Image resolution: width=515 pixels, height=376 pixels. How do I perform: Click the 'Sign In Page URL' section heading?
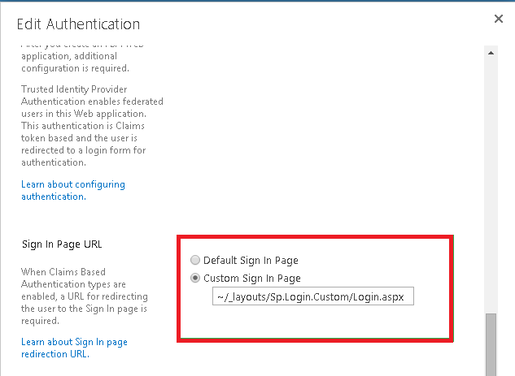pos(62,244)
